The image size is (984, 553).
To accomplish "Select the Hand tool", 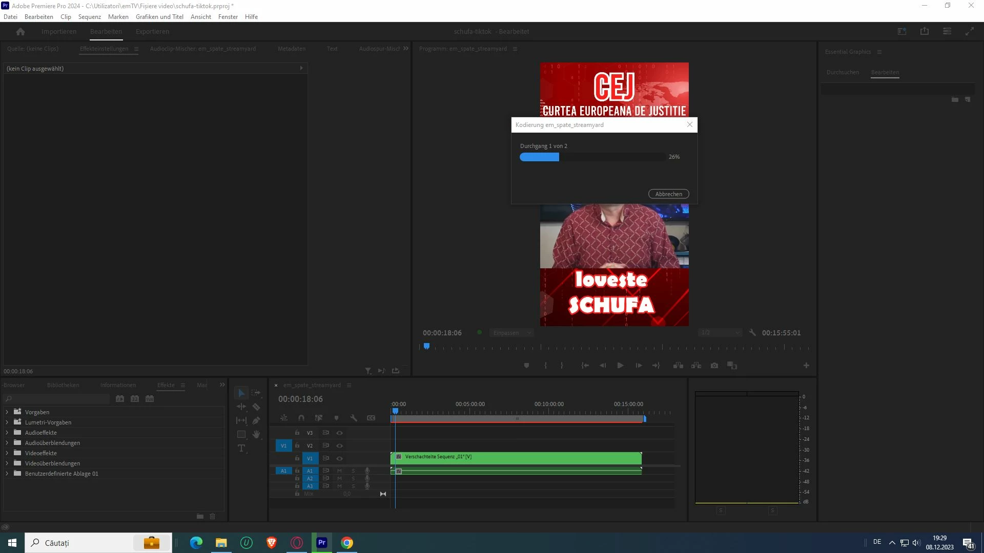I will click(x=256, y=434).
